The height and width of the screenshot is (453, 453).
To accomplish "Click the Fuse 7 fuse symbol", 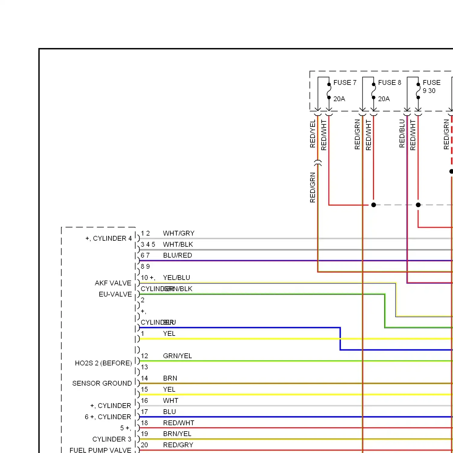I will pos(329,91).
